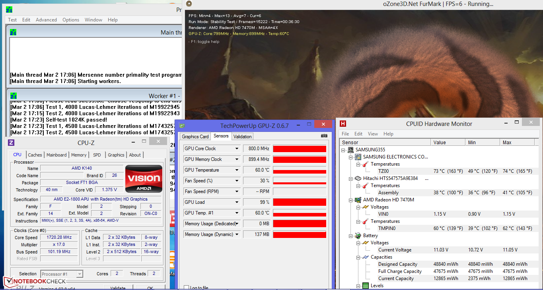Click the Max column header
Viewport: 543px width, 290px height.
tap(518, 142)
